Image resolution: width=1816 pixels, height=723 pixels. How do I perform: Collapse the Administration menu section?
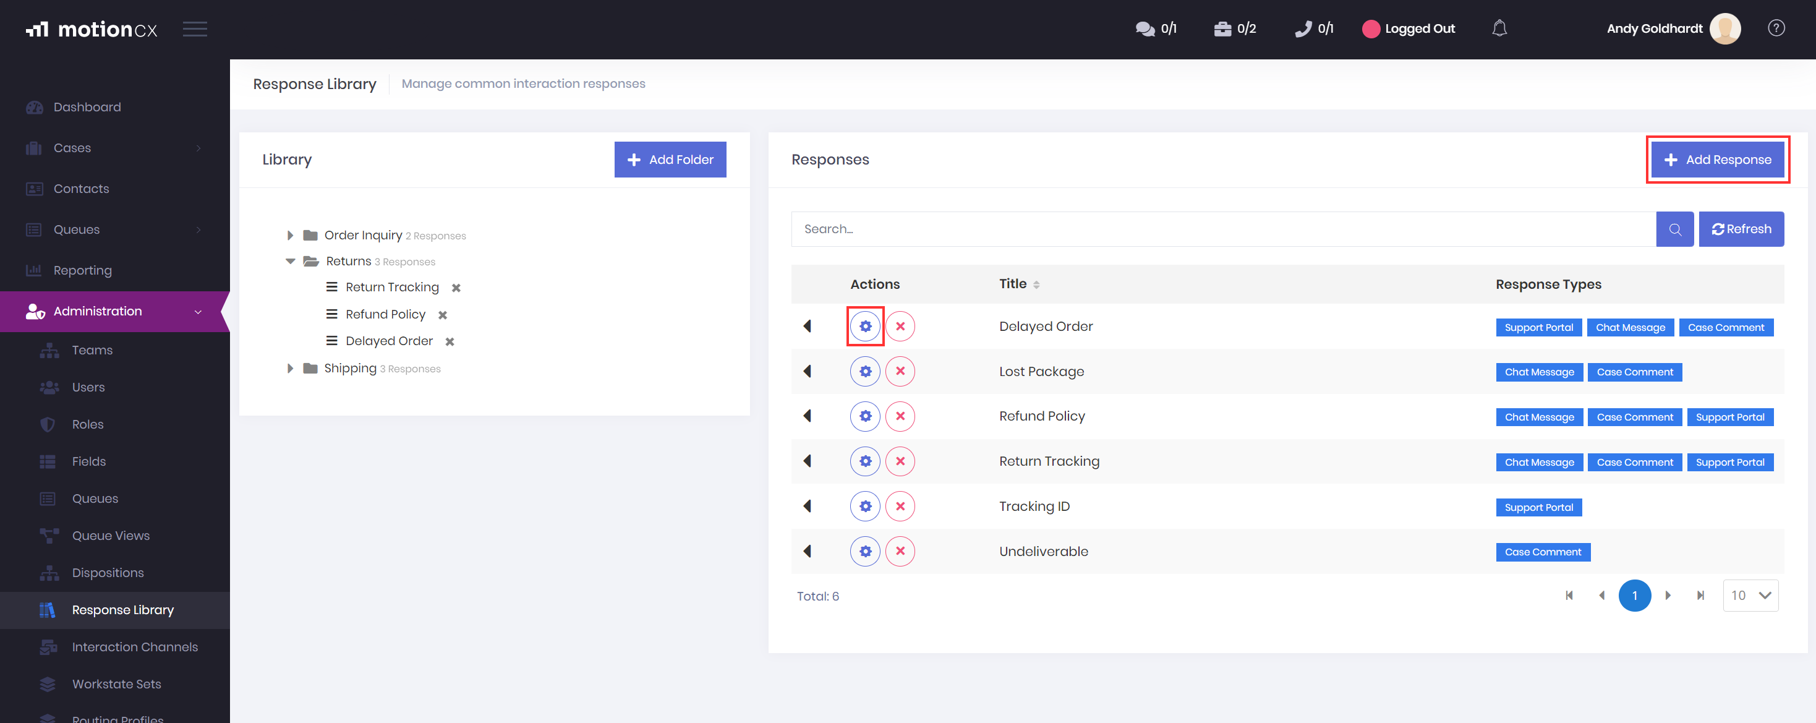(x=115, y=312)
